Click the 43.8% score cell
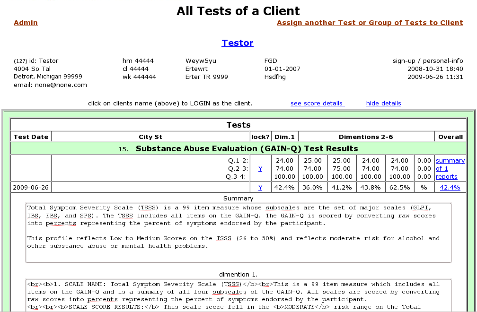477x312 pixels. pyautogui.click(x=371, y=188)
